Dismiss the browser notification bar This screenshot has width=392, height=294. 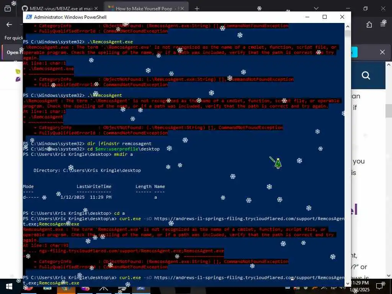[382, 52]
